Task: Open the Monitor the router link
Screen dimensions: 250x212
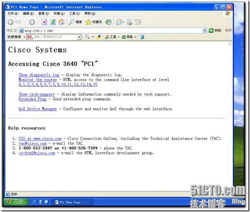Action: tap(38, 79)
